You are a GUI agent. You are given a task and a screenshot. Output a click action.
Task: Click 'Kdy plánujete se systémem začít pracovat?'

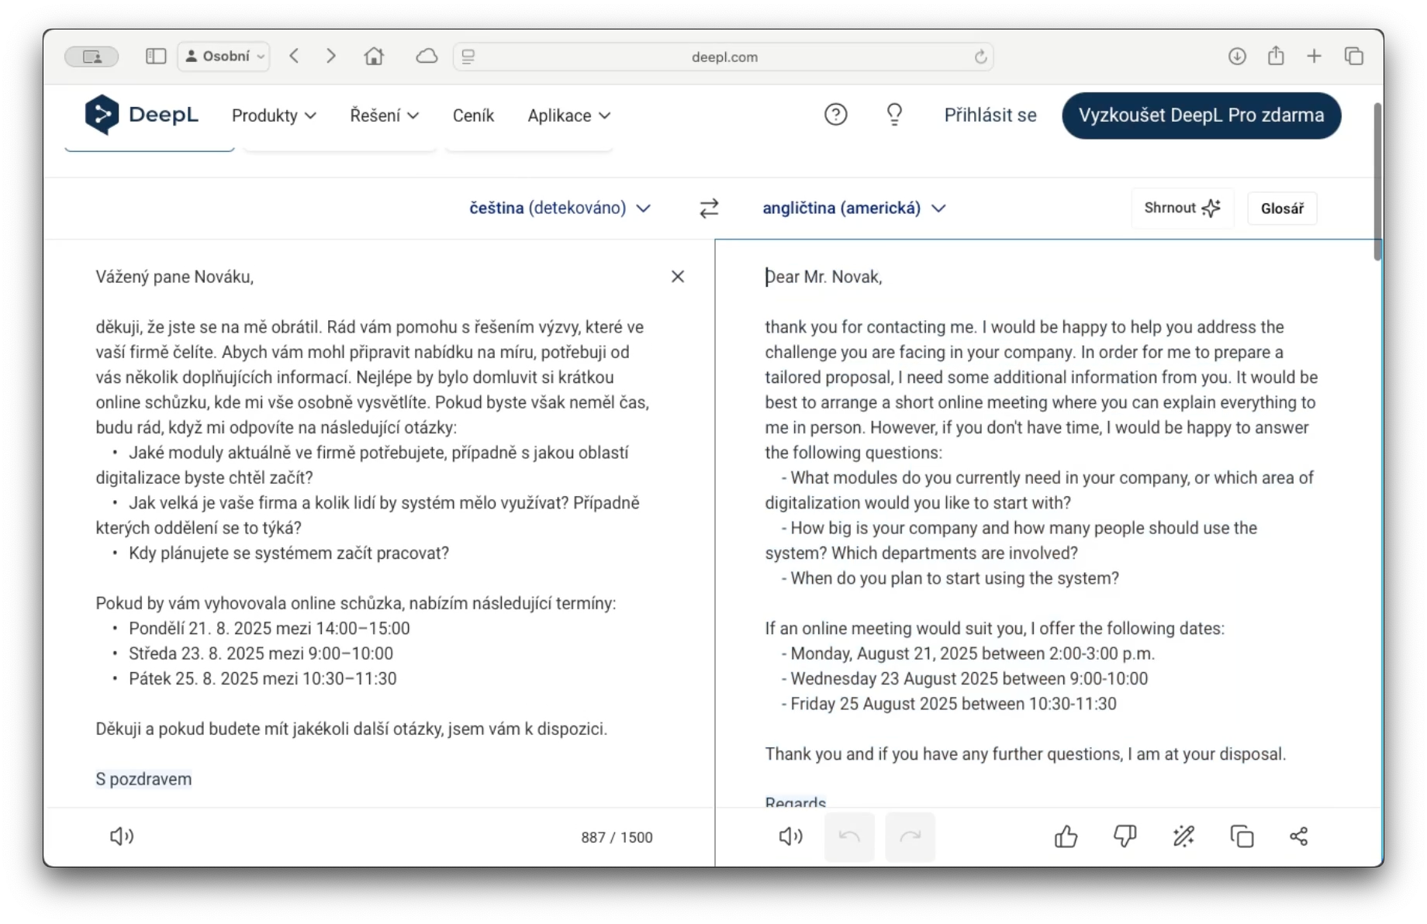(x=289, y=553)
